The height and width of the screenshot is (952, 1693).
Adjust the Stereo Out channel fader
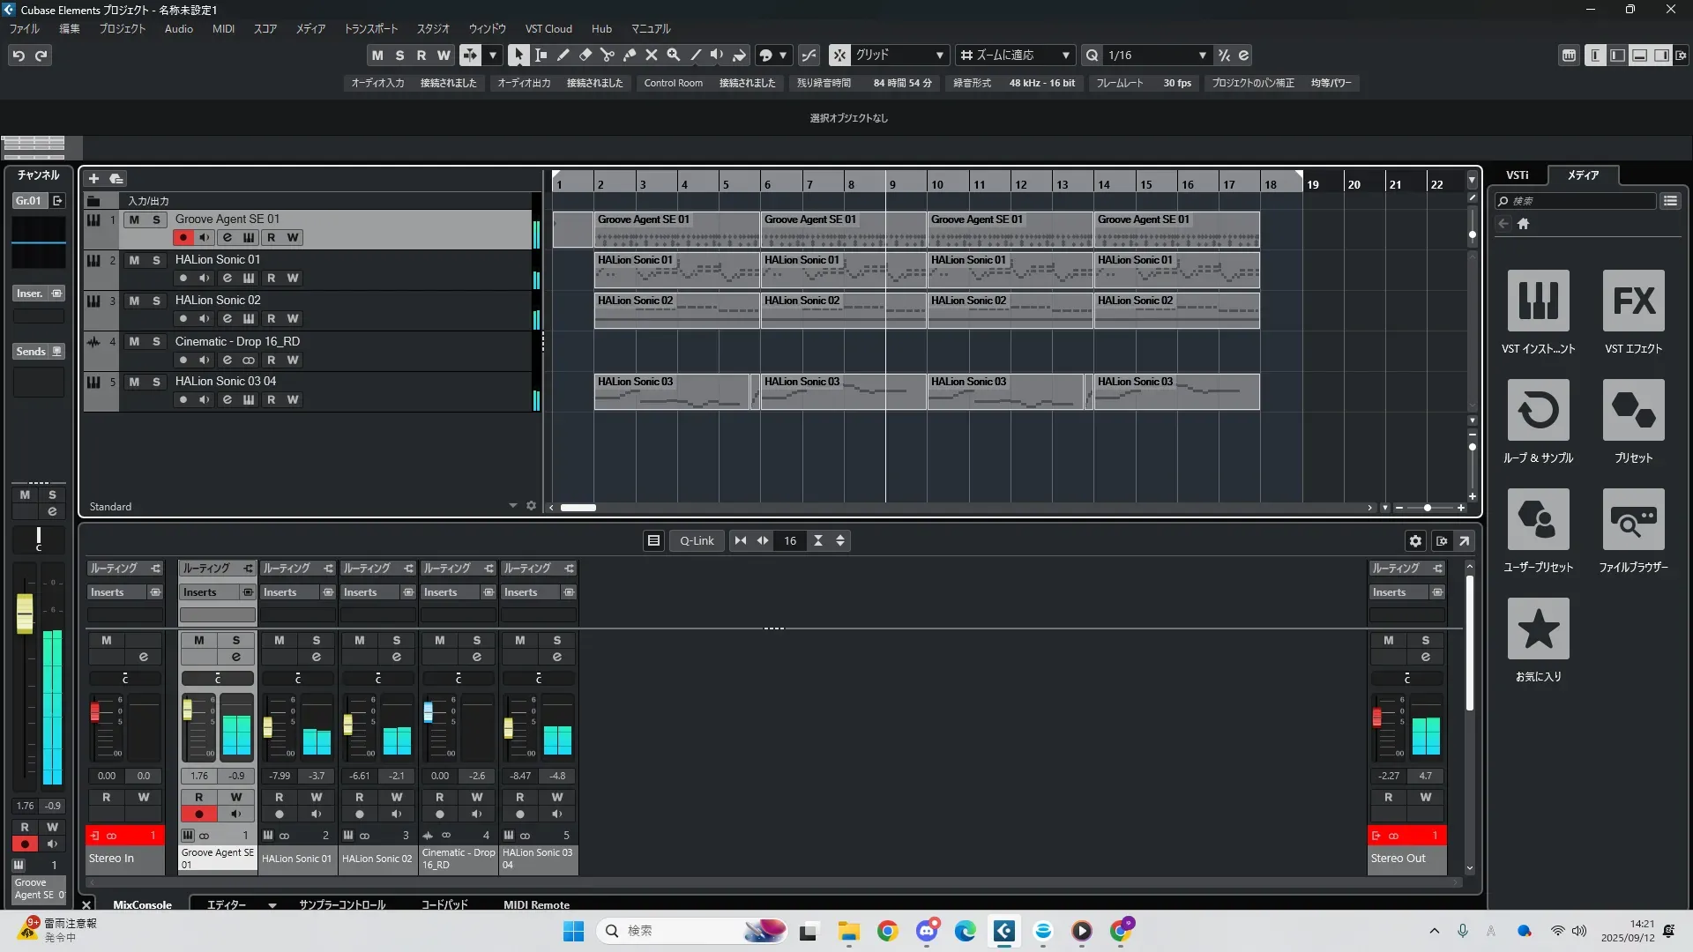click(x=1376, y=718)
